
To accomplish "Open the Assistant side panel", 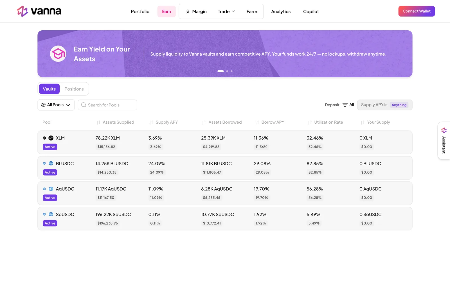I will pyautogui.click(x=444, y=140).
